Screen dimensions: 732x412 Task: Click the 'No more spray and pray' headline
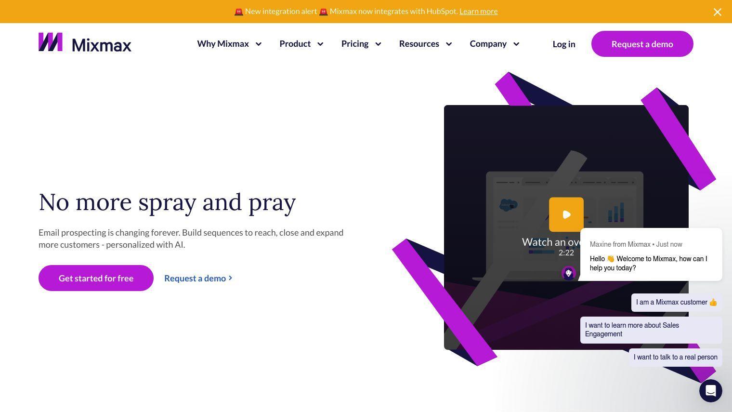(x=167, y=202)
